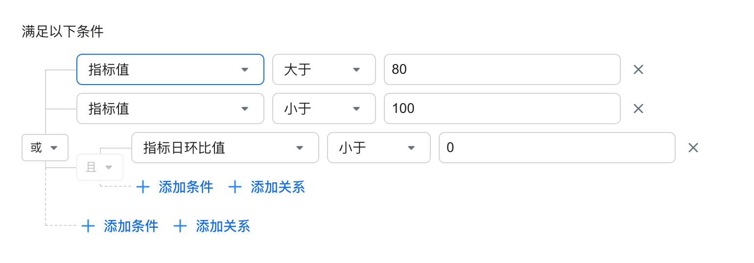
Task: Expand second row 指标值 dropdown
Action: 170,109
